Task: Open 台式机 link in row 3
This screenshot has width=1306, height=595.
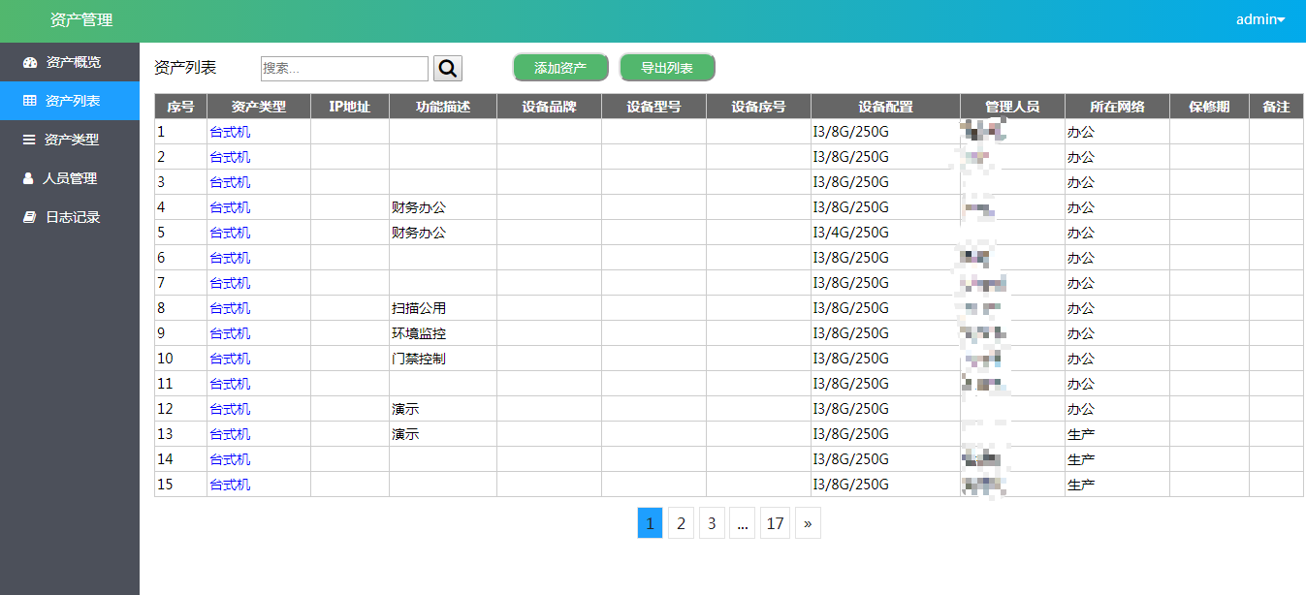Action: tap(230, 182)
